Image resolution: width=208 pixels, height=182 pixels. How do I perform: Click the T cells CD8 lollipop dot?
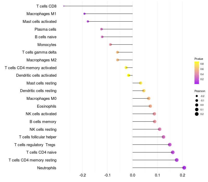click(x=64, y=6)
